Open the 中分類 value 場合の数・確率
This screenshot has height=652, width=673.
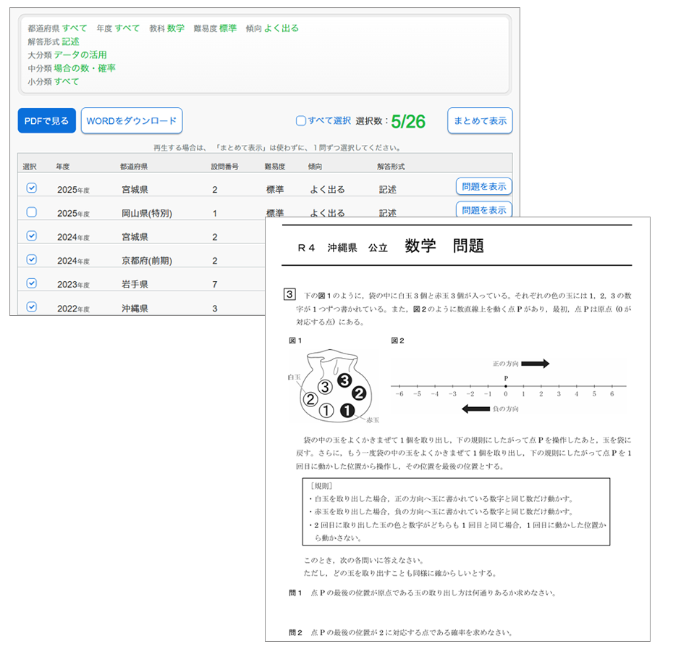pyautogui.click(x=85, y=68)
